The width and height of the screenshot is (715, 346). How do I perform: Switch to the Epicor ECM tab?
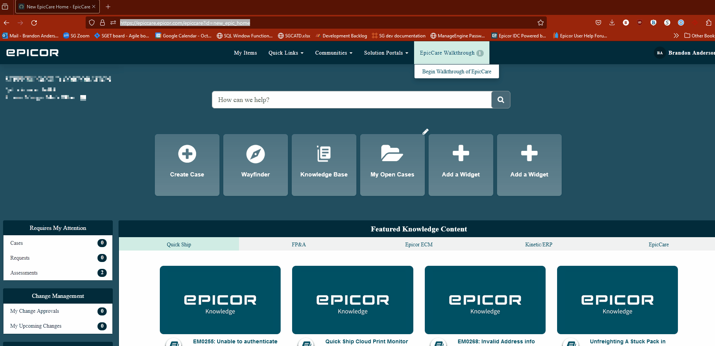click(x=419, y=244)
